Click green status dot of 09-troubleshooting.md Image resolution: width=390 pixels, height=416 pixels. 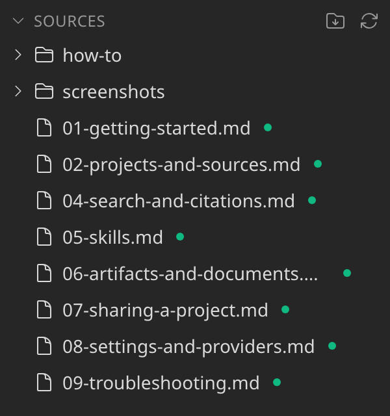coord(277,382)
